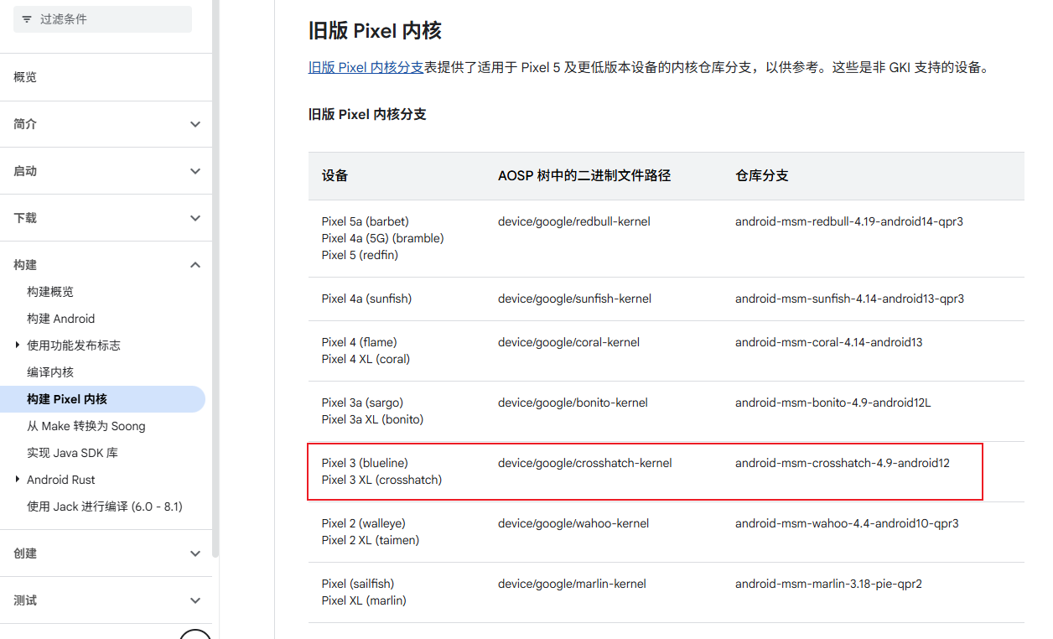Expand the 测试 section chevron
Image resolution: width=1053 pixels, height=639 pixels.
[195, 600]
